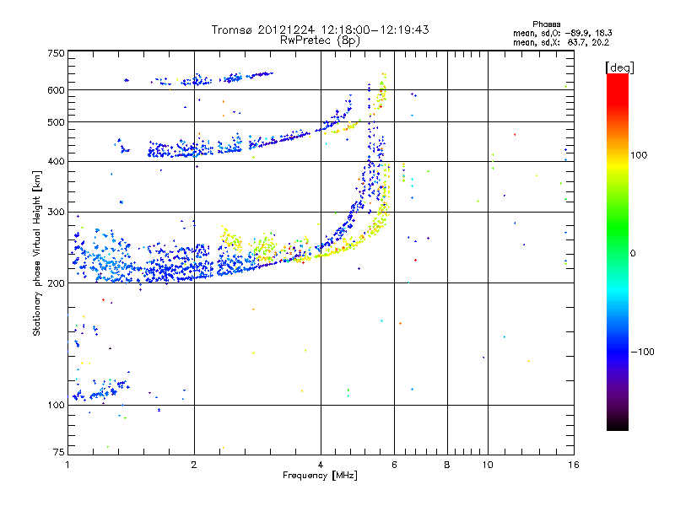Click the '100' height tick label

point(56,406)
